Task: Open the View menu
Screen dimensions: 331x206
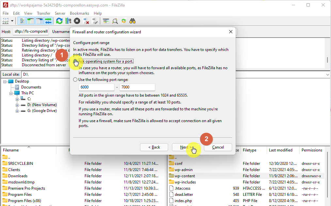Action: pos(28,13)
